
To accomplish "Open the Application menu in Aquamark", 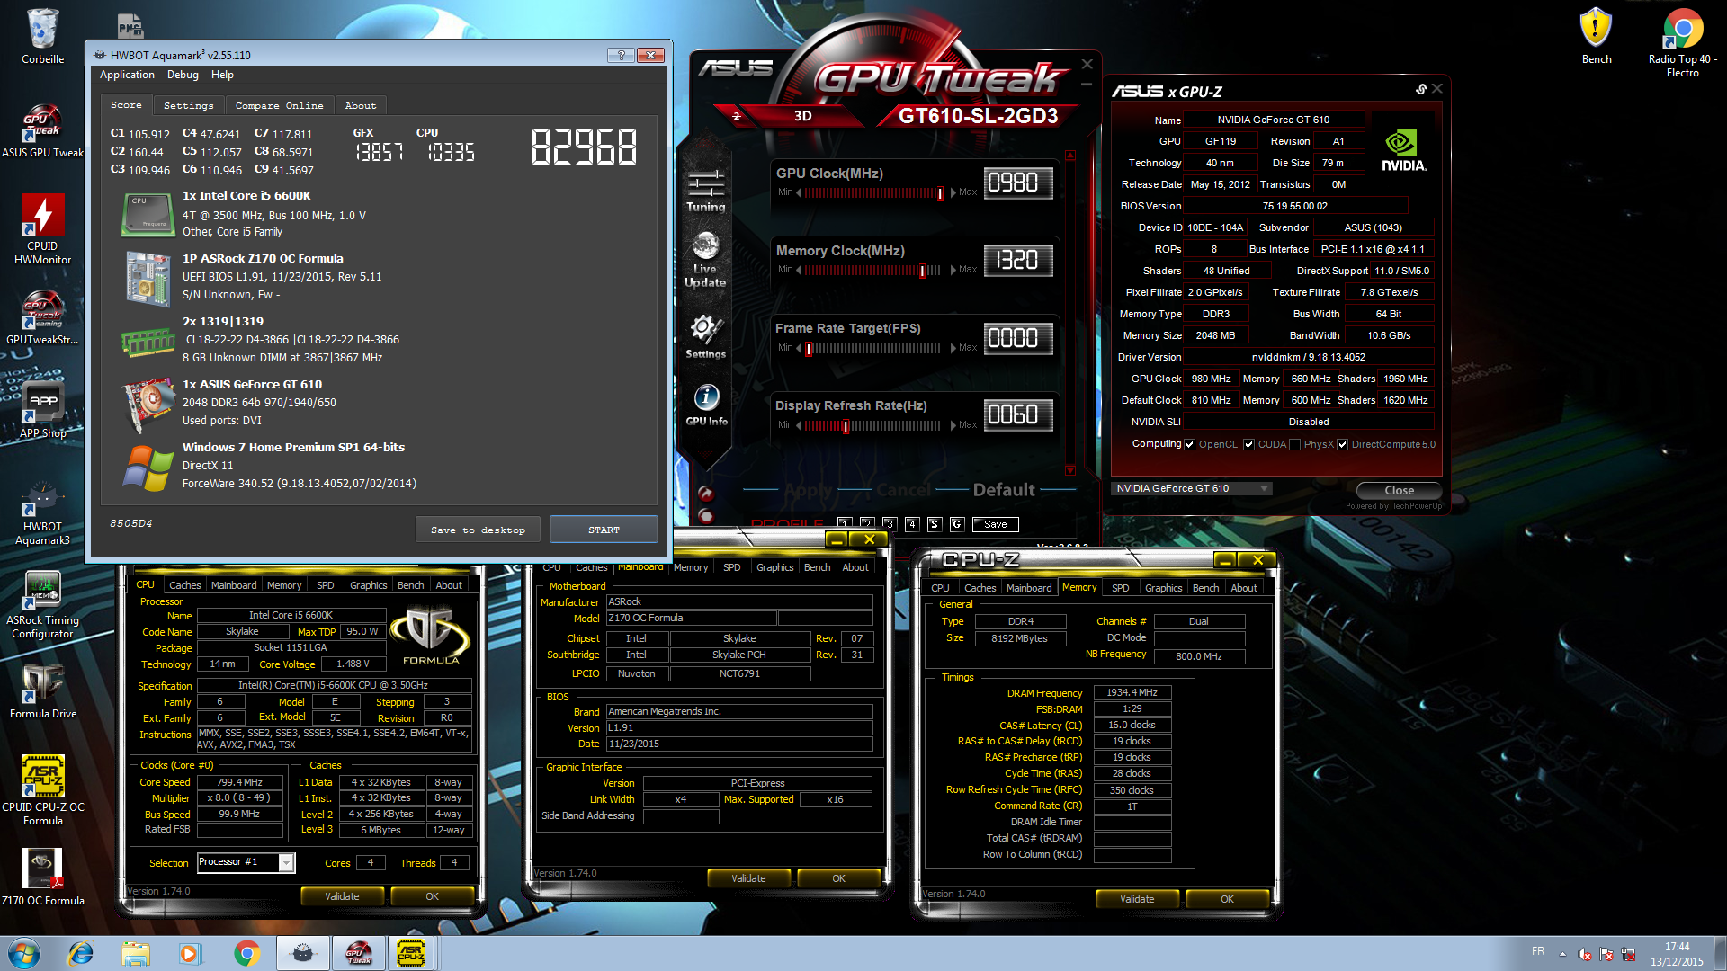I will point(127,75).
